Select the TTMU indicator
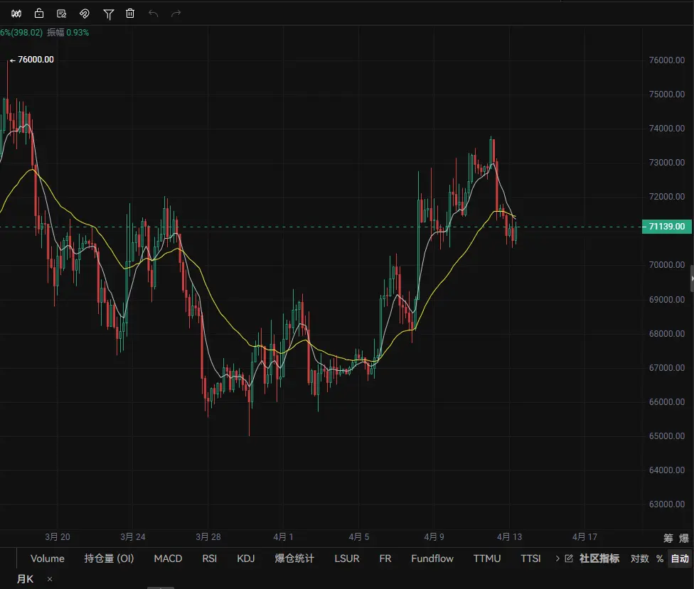 point(487,558)
